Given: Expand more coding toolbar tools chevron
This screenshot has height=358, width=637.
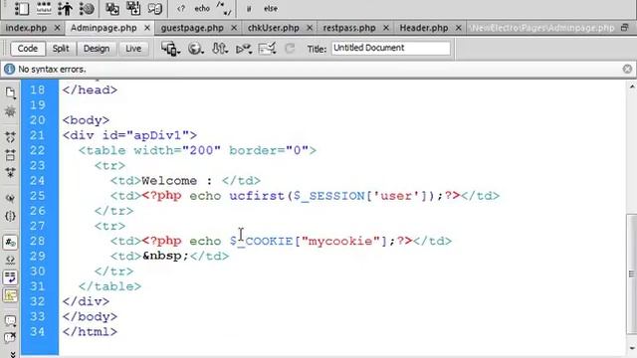Looking at the screenshot, I should [x=12, y=354].
